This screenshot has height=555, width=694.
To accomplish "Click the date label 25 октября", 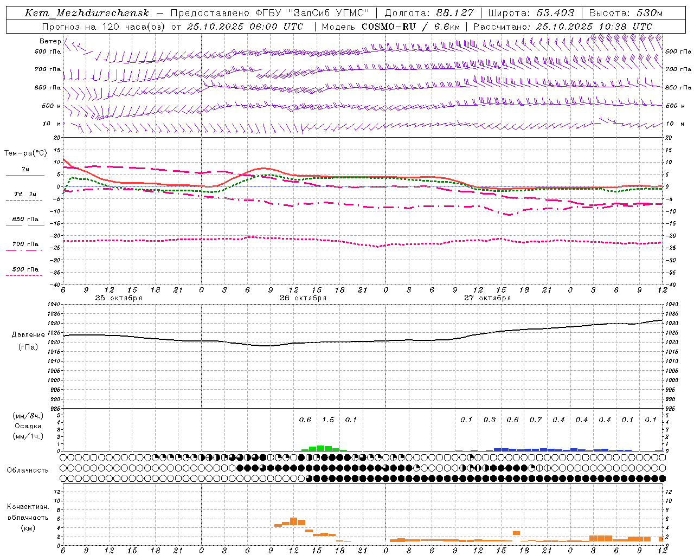I will 118,298.
